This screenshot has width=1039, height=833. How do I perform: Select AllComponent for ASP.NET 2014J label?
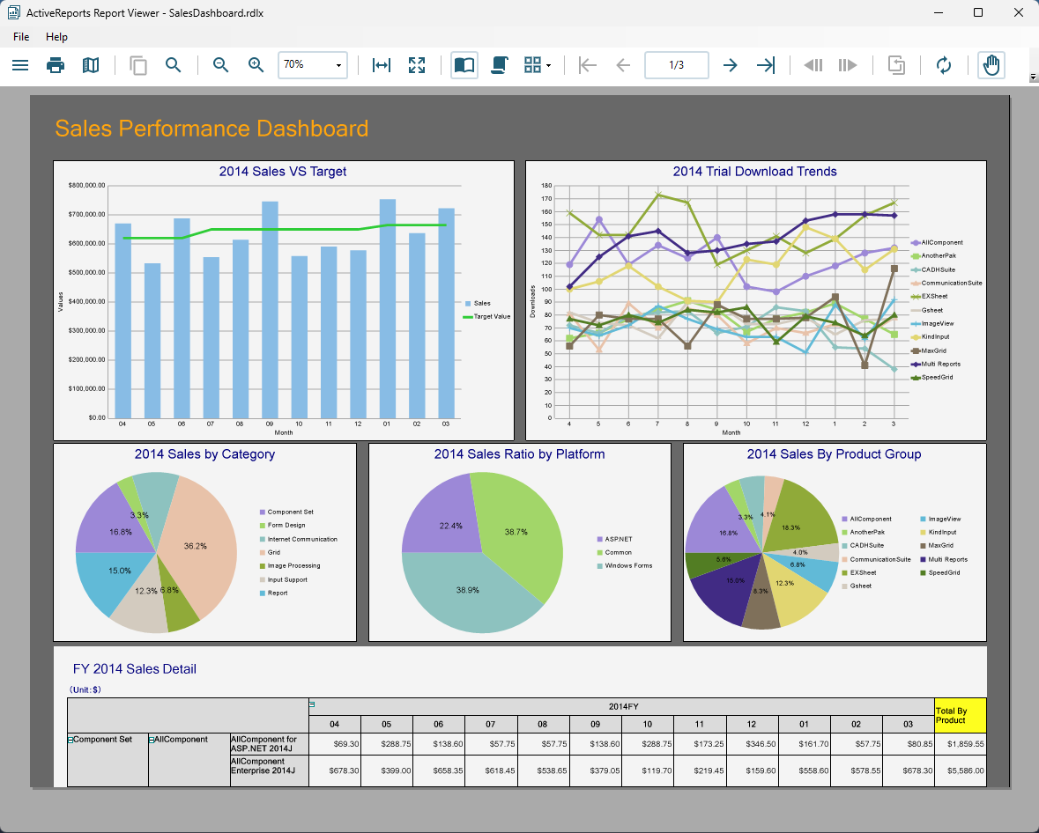(269, 744)
